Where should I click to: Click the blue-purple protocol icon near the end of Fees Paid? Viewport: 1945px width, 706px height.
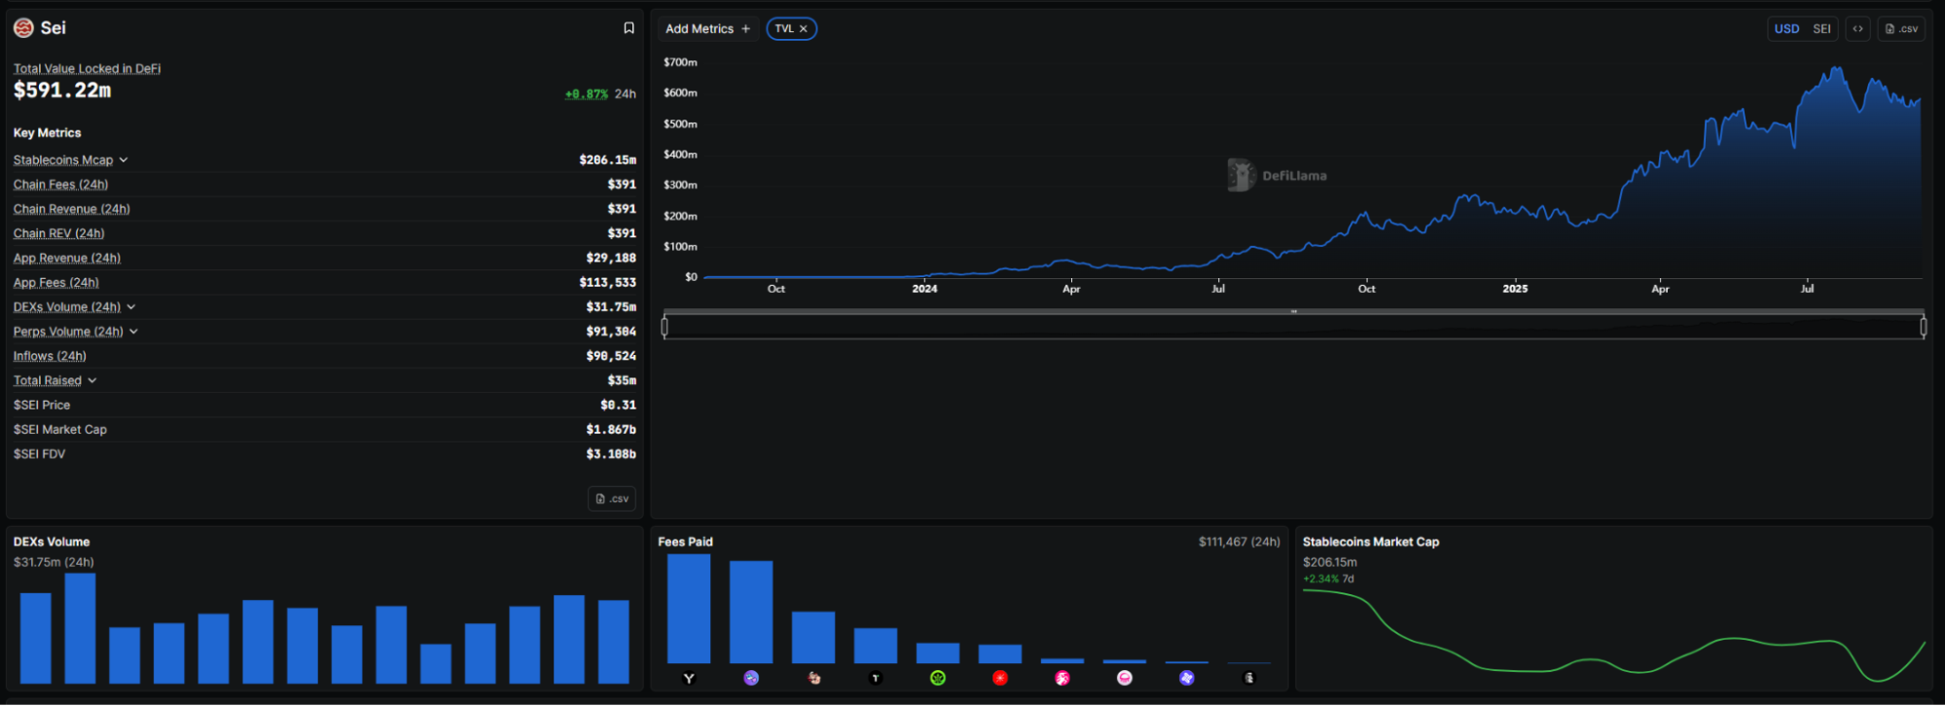tap(1187, 678)
